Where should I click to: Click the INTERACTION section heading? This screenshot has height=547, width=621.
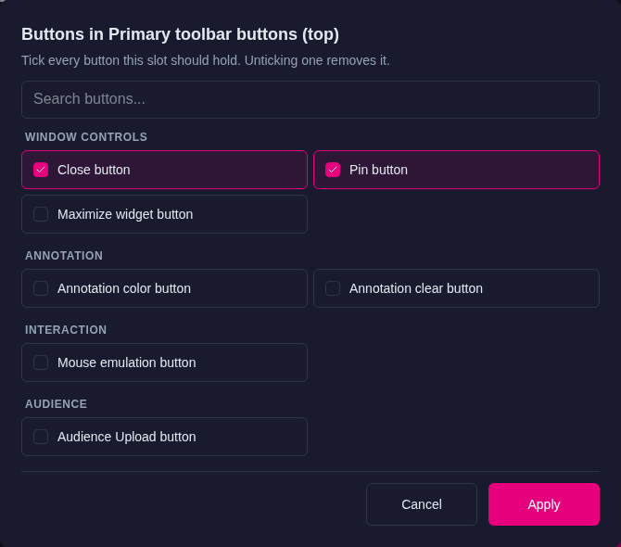click(66, 330)
